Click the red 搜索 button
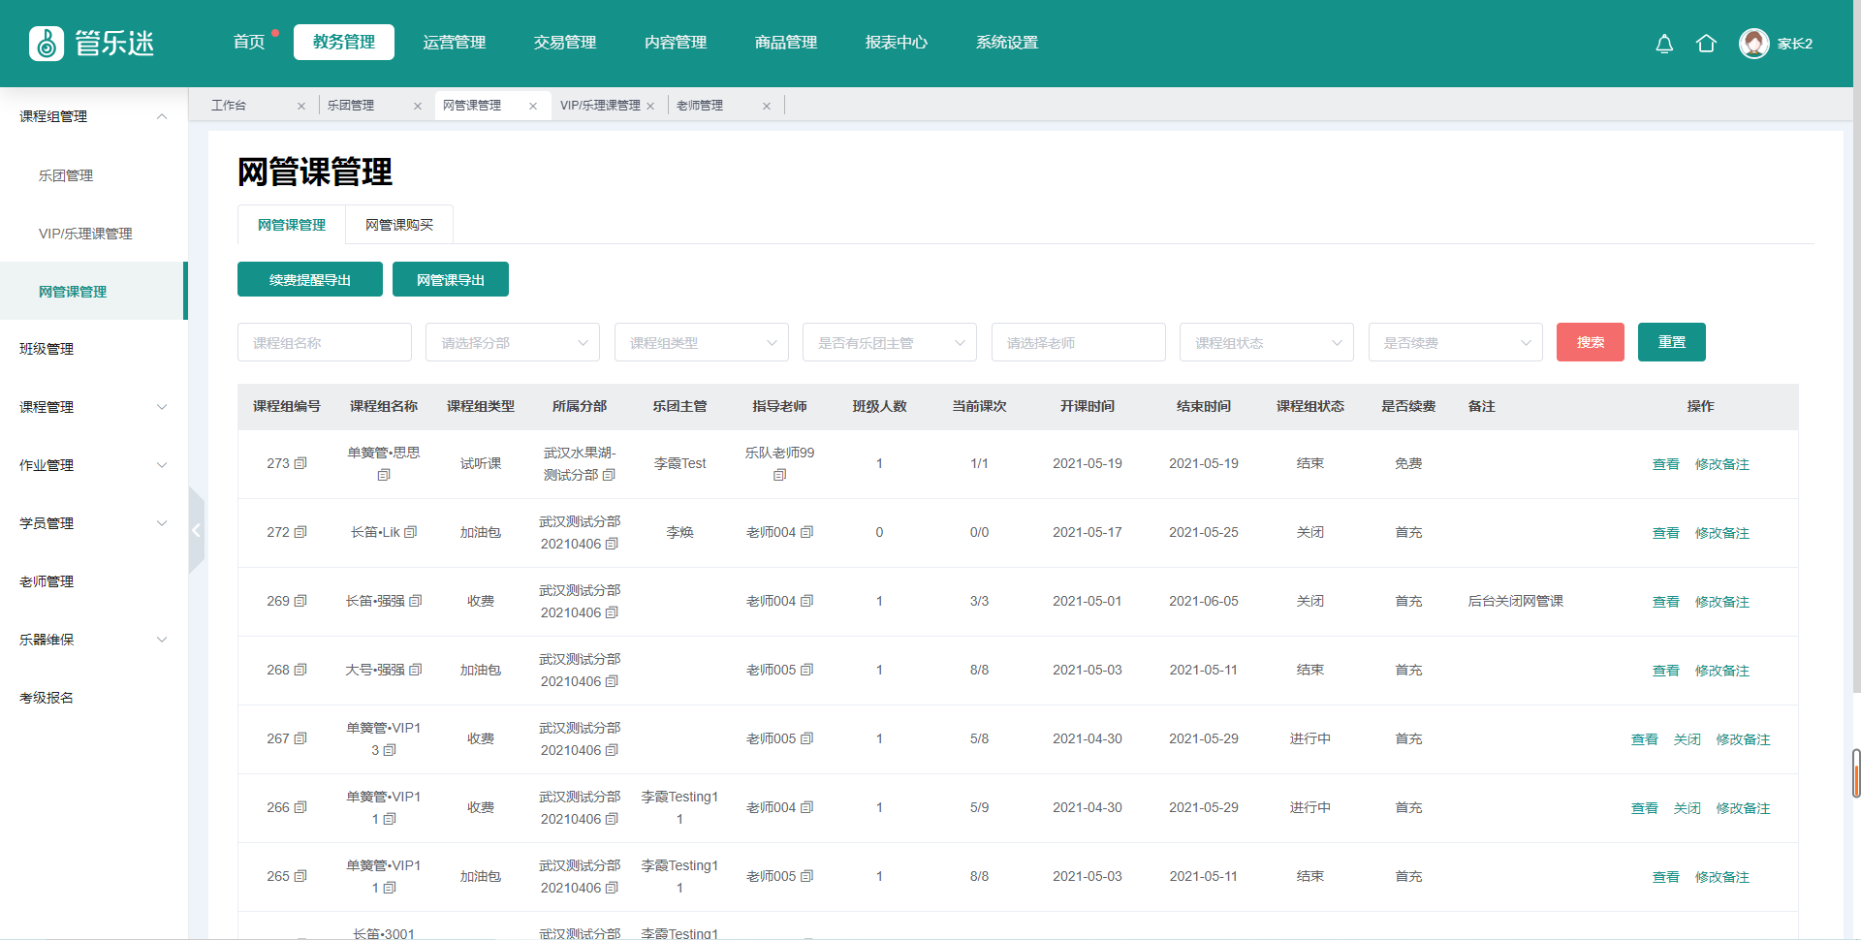Screen dimensions: 1861x940 [x=1590, y=342]
